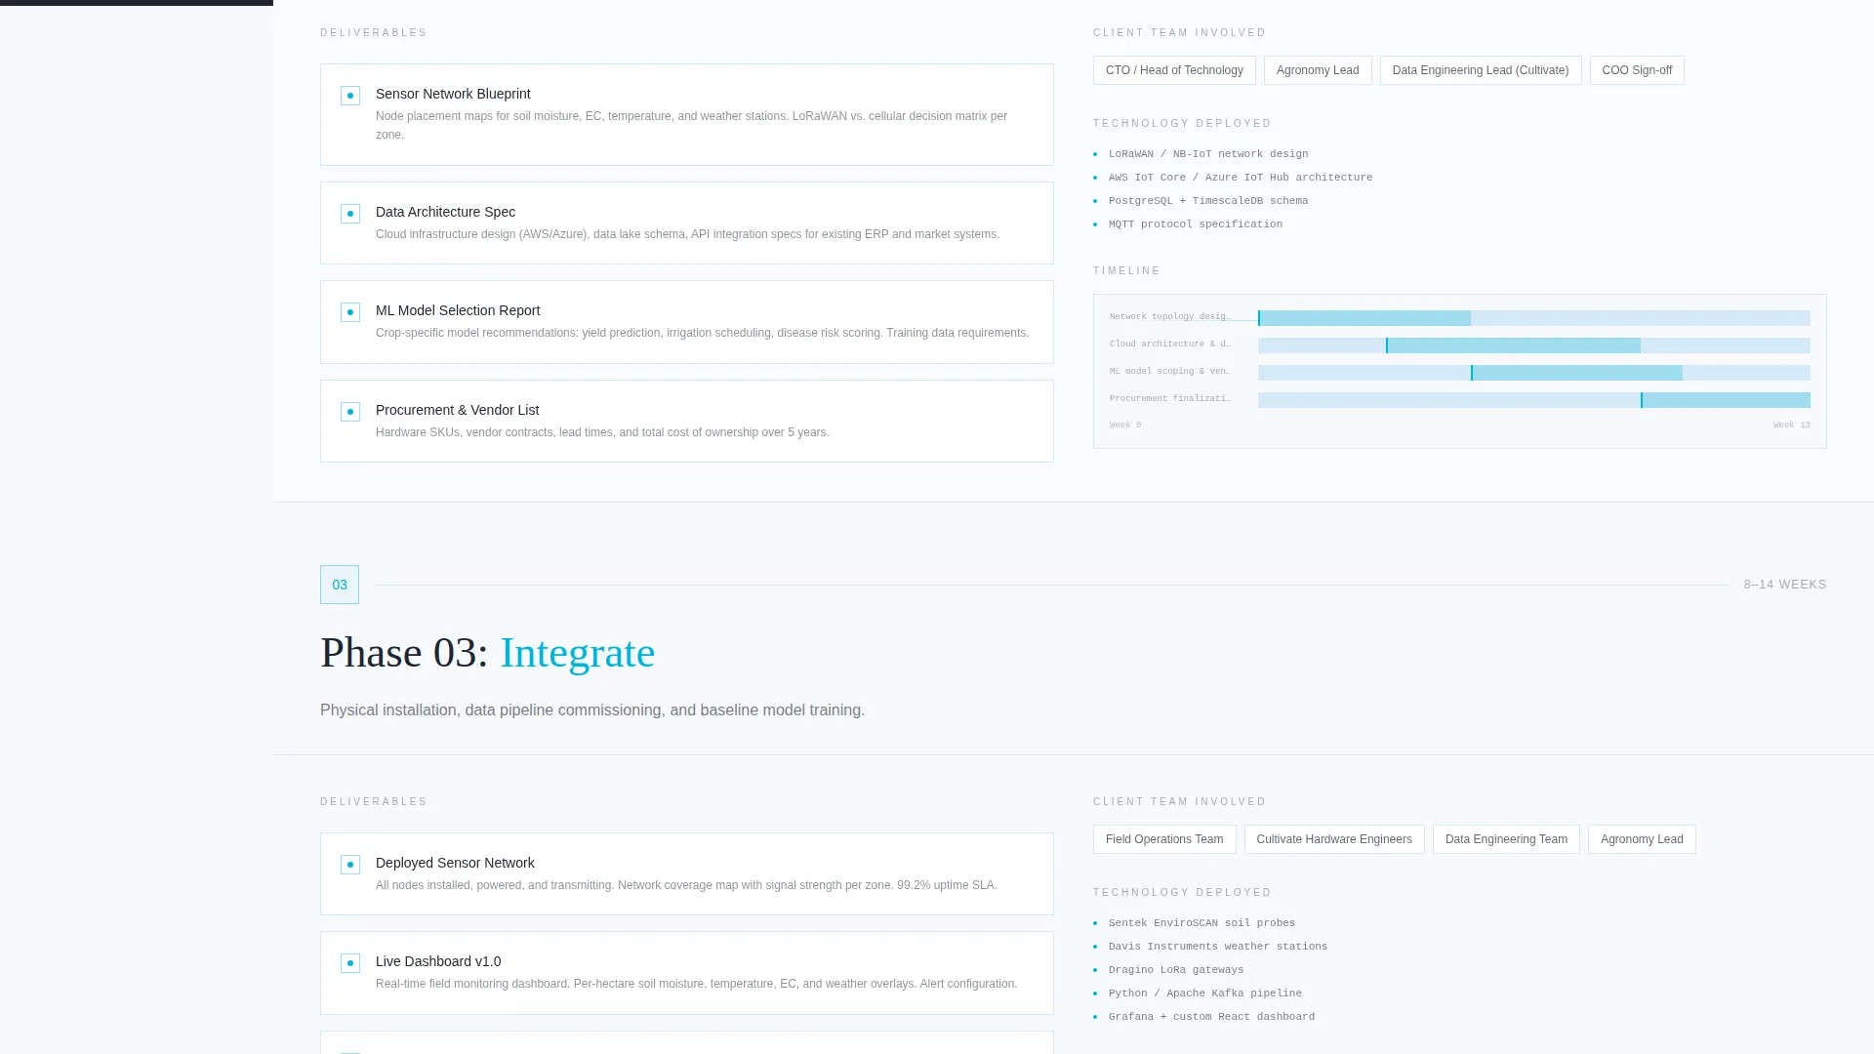Click the Deployed Sensor Network bullet icon
The image size is (1874, 1054).
coord(350,865)
